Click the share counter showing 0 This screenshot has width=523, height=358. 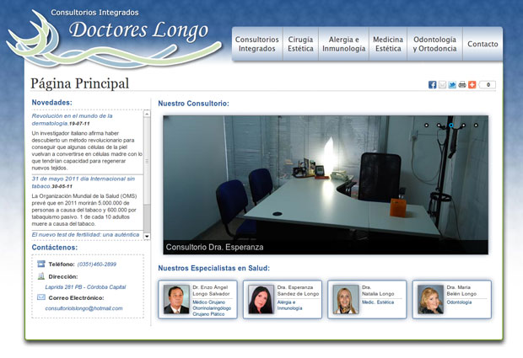(x=488, y=84)
